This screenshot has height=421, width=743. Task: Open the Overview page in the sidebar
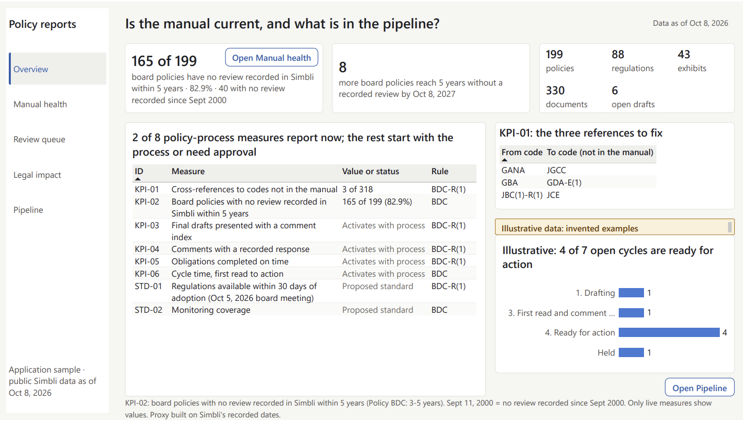(58, 69)
